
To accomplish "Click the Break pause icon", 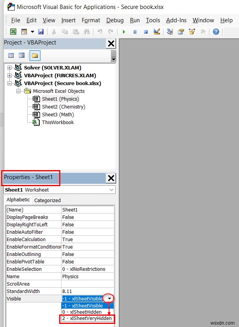I will pos(135,32).
